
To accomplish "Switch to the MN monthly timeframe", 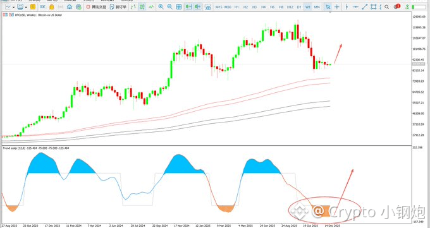I will click(x=317, y=7).
